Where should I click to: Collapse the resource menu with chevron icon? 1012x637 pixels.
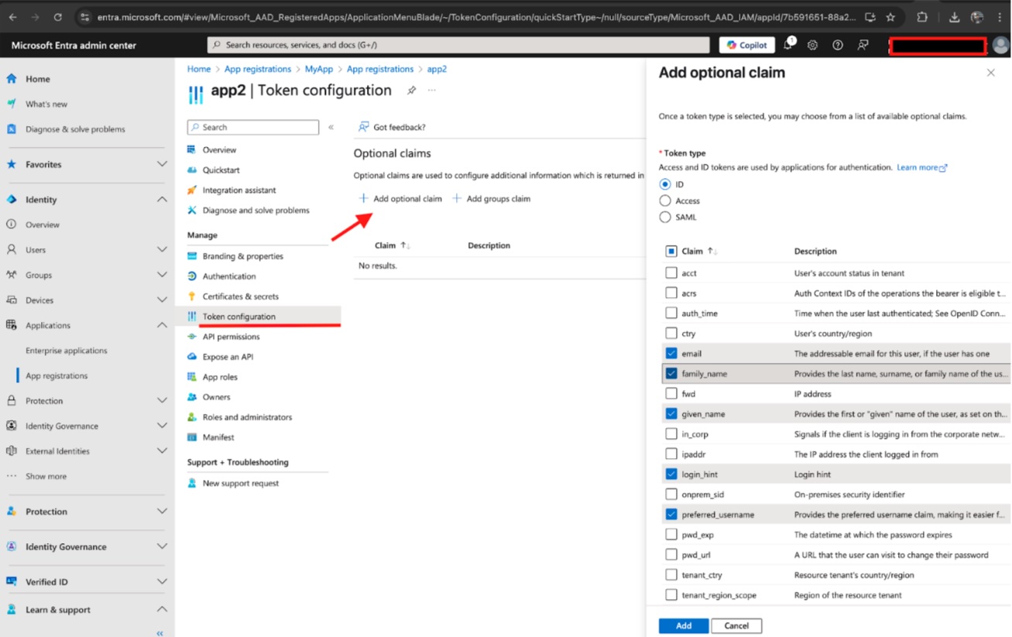pos(331,127)
